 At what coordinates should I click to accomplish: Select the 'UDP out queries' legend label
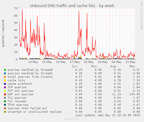tap(21, 94)
